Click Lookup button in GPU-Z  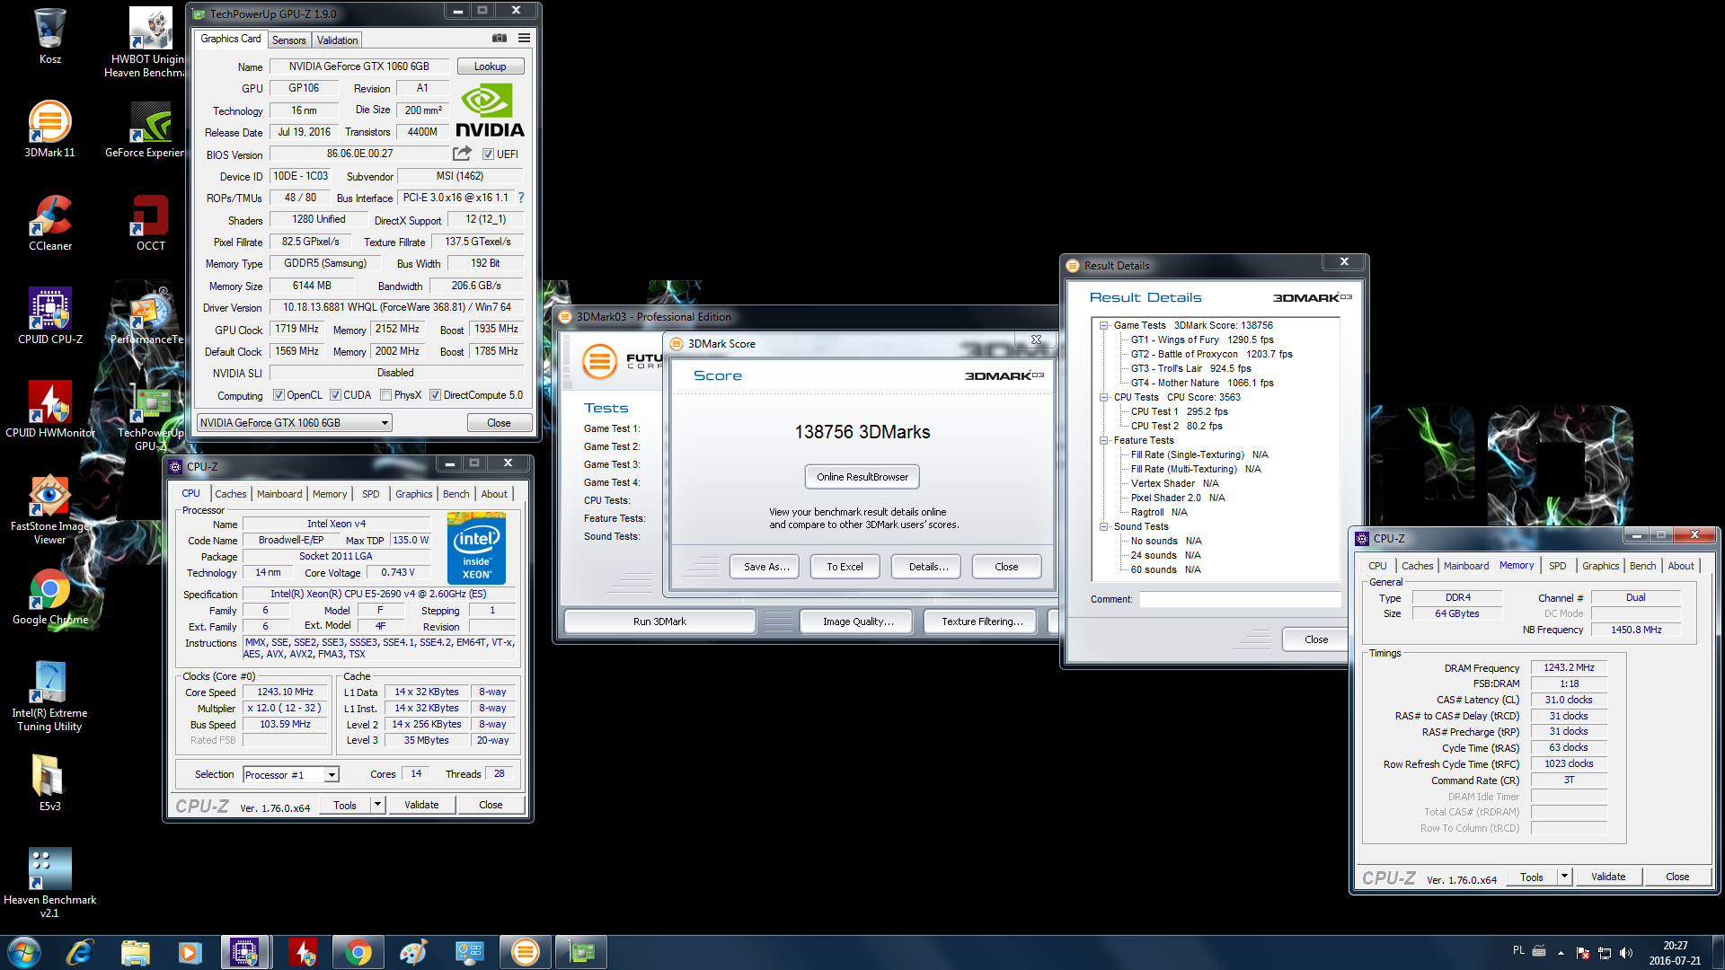pyautogui.click(x=491, y=66)
